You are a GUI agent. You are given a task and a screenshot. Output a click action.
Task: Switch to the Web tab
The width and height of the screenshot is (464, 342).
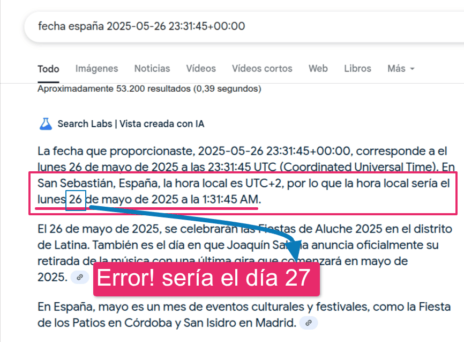click(x=318, y=69)
